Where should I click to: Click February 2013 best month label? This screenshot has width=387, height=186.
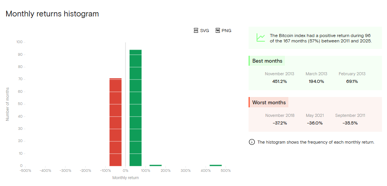pos(352,74)
